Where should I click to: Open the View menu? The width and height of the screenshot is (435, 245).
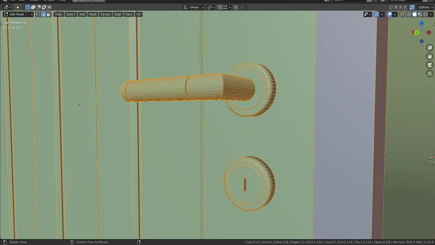point(58,15)
